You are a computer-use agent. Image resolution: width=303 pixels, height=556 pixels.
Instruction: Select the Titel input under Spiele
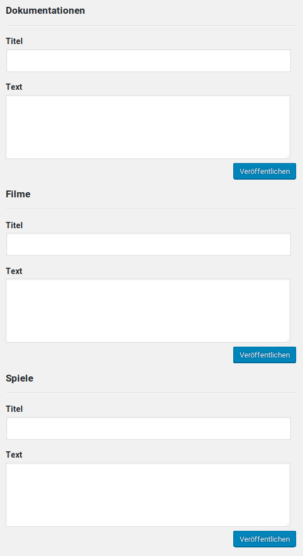149,428
